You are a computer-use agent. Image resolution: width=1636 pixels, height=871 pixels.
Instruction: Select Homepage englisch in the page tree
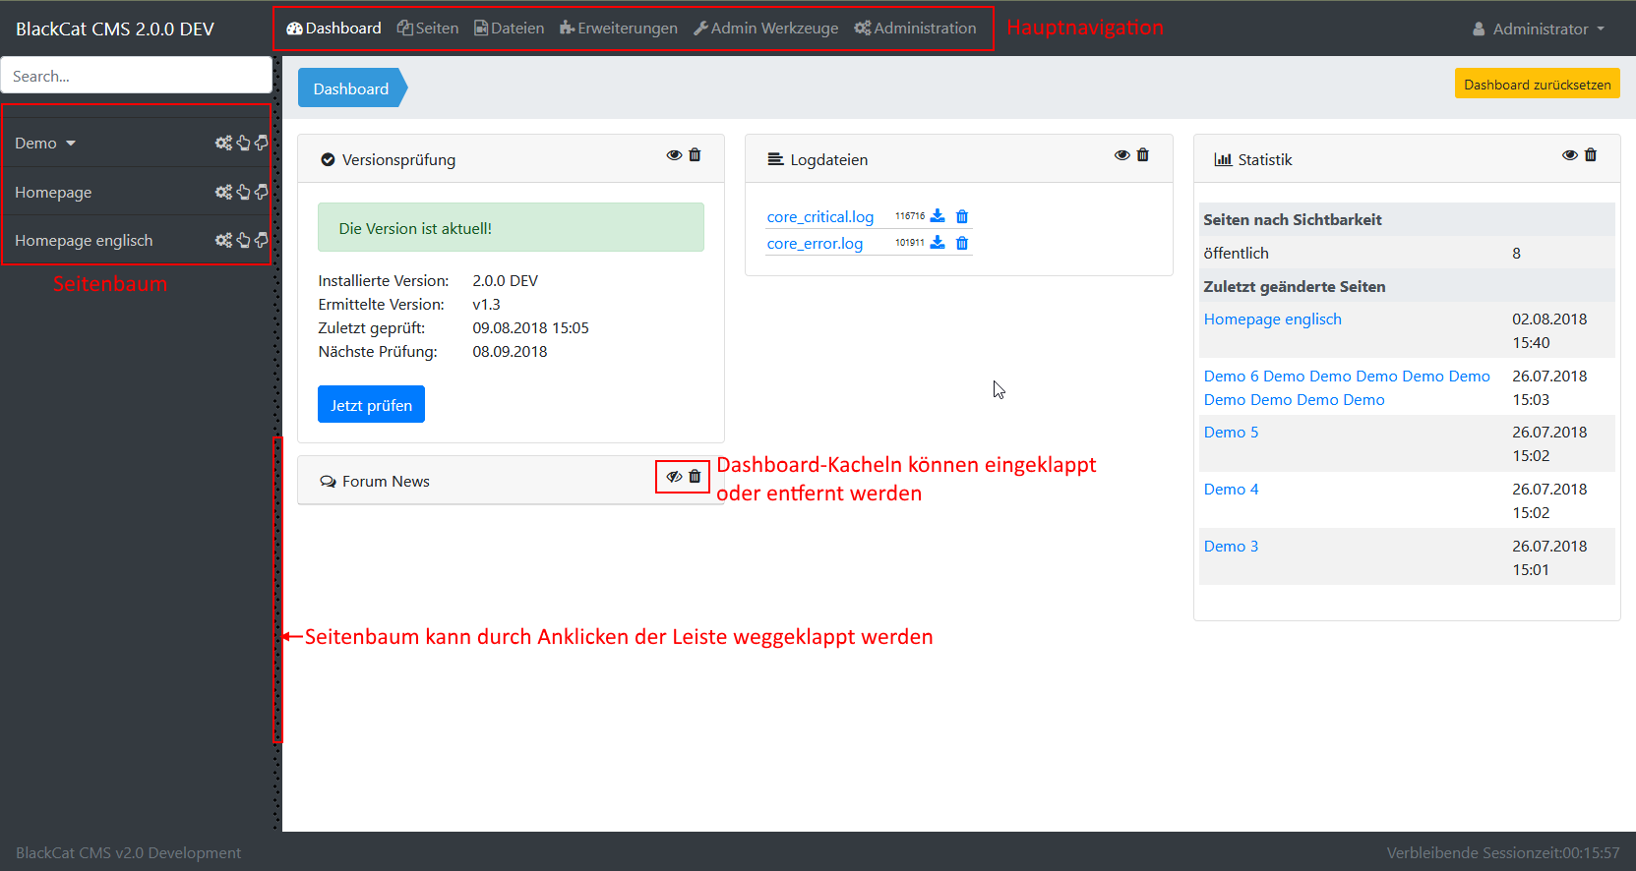click(84, 241)
